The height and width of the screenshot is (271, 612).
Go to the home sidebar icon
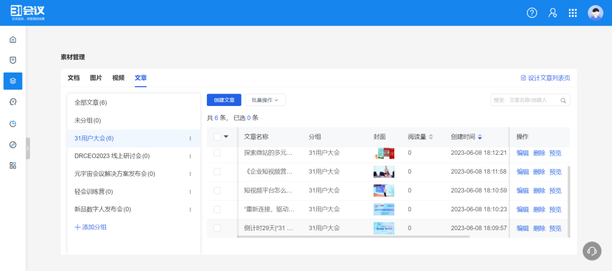point(13,40)
